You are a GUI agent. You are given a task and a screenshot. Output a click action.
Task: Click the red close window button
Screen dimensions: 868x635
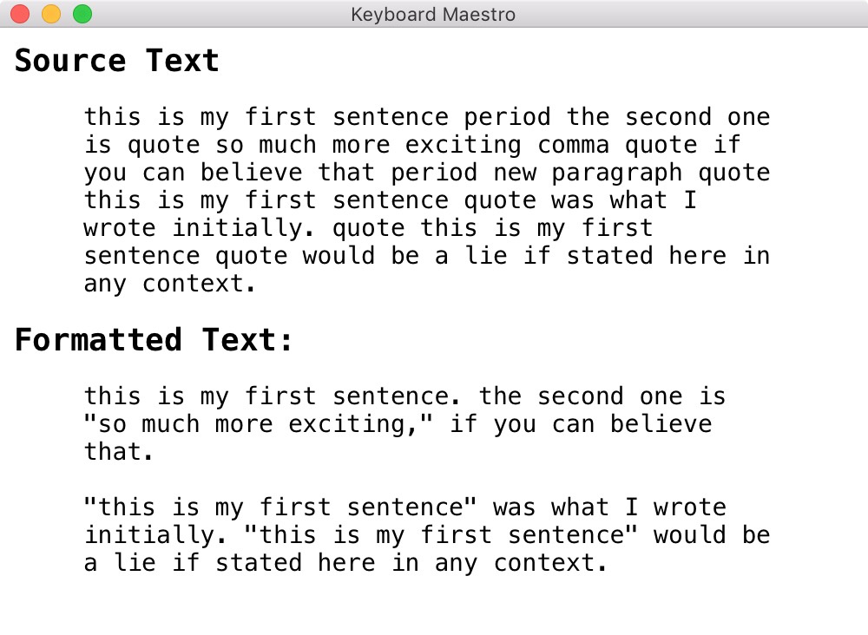(x=20, y=14)
